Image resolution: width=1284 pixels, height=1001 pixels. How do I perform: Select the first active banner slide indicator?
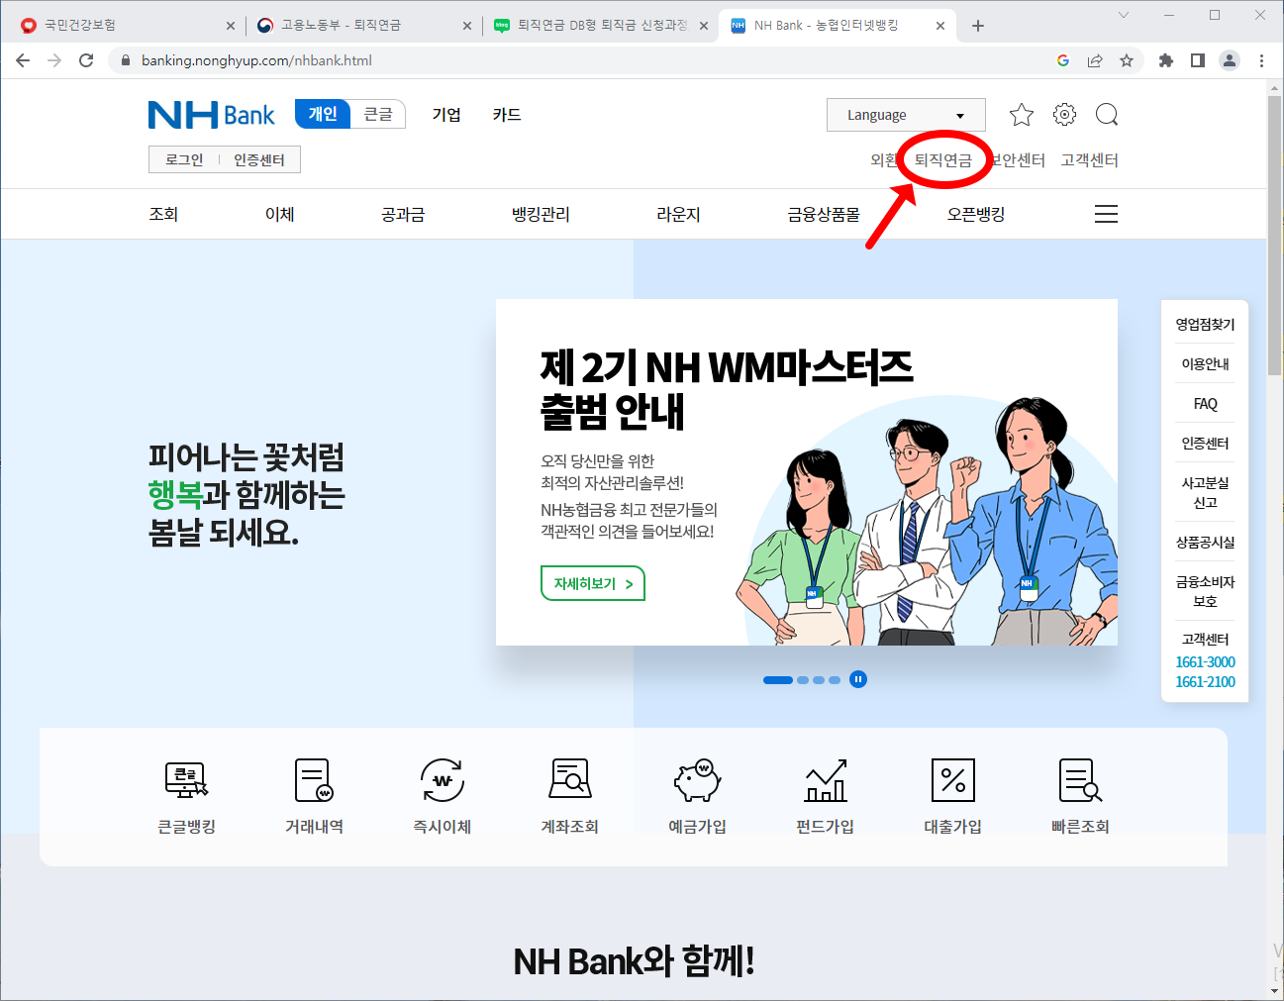tap(778, 680)
